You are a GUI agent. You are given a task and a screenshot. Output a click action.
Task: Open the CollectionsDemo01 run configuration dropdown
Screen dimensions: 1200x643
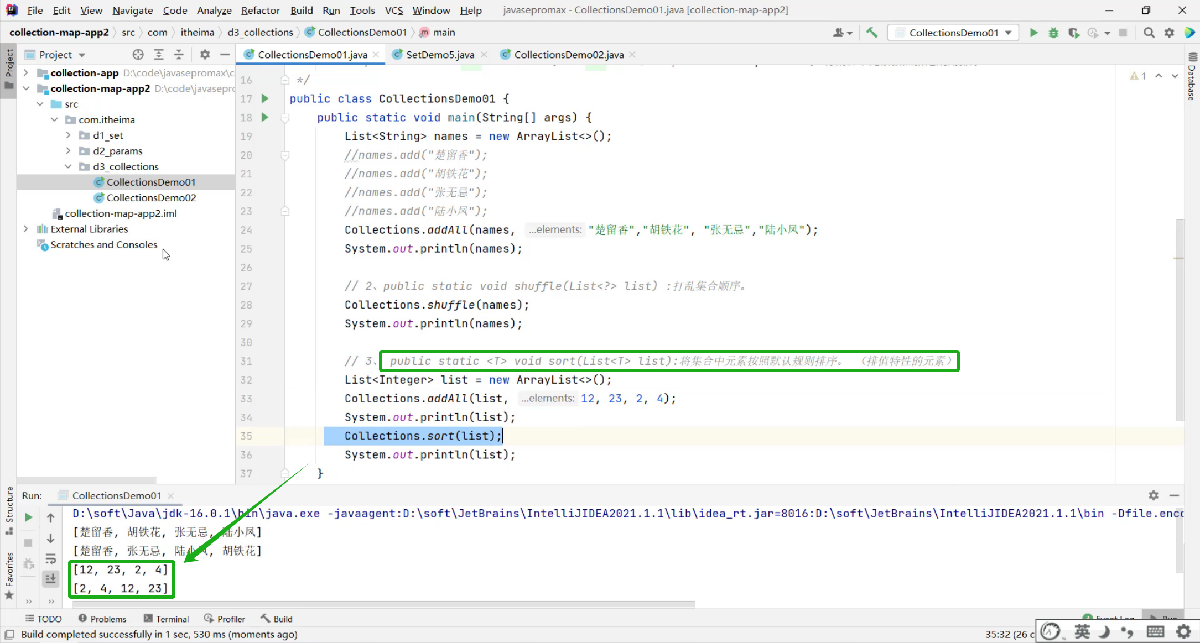point(953,33)
